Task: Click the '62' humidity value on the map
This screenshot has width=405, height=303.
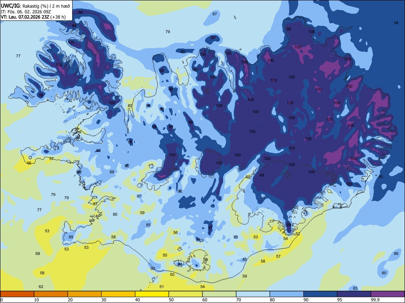Action: pos(41,286)
